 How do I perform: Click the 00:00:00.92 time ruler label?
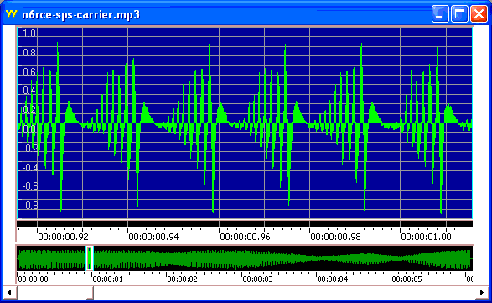(x=63, y=237)
